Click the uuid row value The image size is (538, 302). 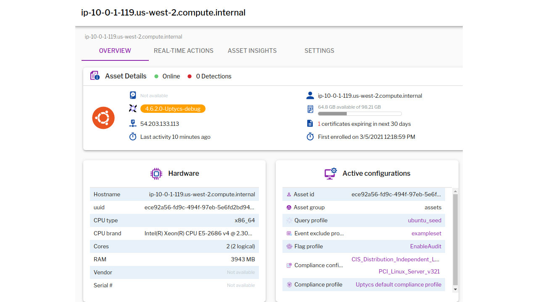click(x=200, y=208)
